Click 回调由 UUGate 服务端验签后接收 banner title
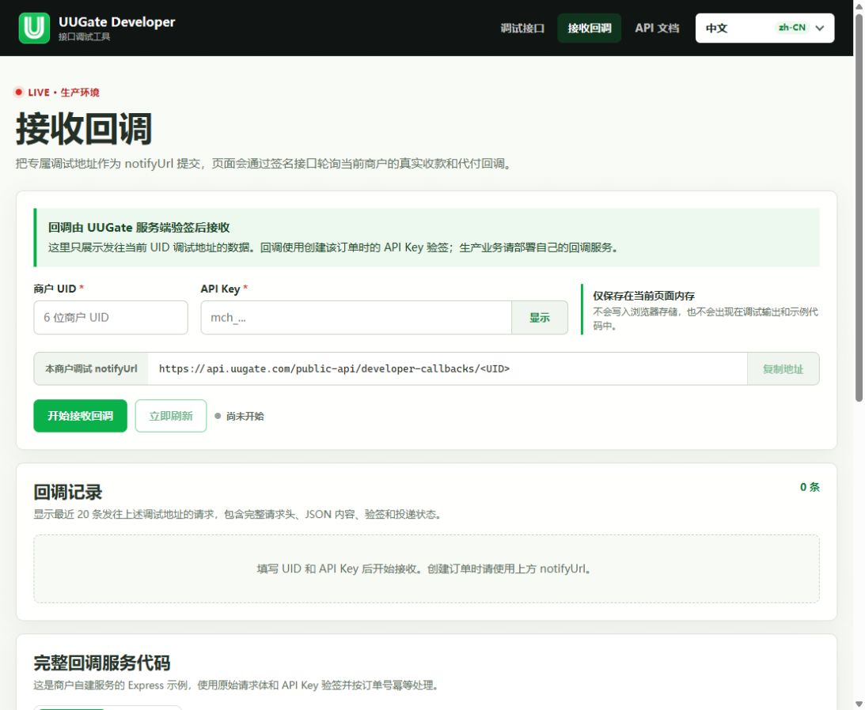The width and height of the screenshot is (865, 710). click(139, 227)
